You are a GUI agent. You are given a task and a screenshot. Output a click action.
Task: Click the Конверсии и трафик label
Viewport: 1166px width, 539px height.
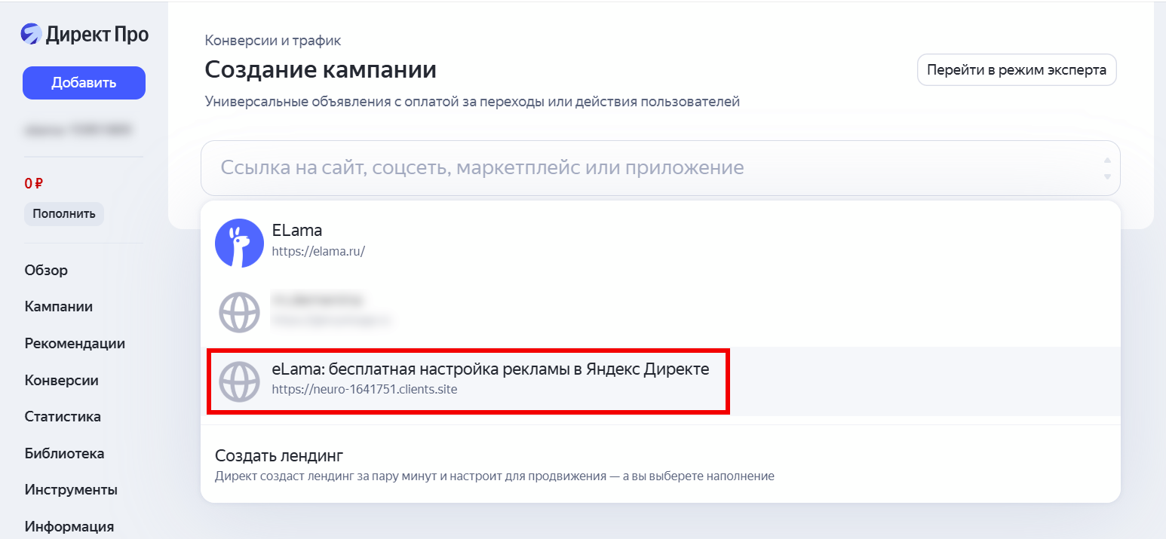273,41
